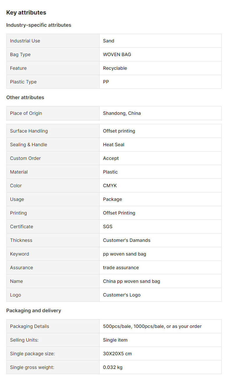The height and width of the screenshot is (382, 228).
Task: Click the Surface Handling row label
Action: (53, 131)
